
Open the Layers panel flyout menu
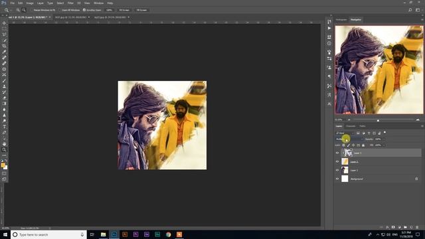click(x=422, y=126)
